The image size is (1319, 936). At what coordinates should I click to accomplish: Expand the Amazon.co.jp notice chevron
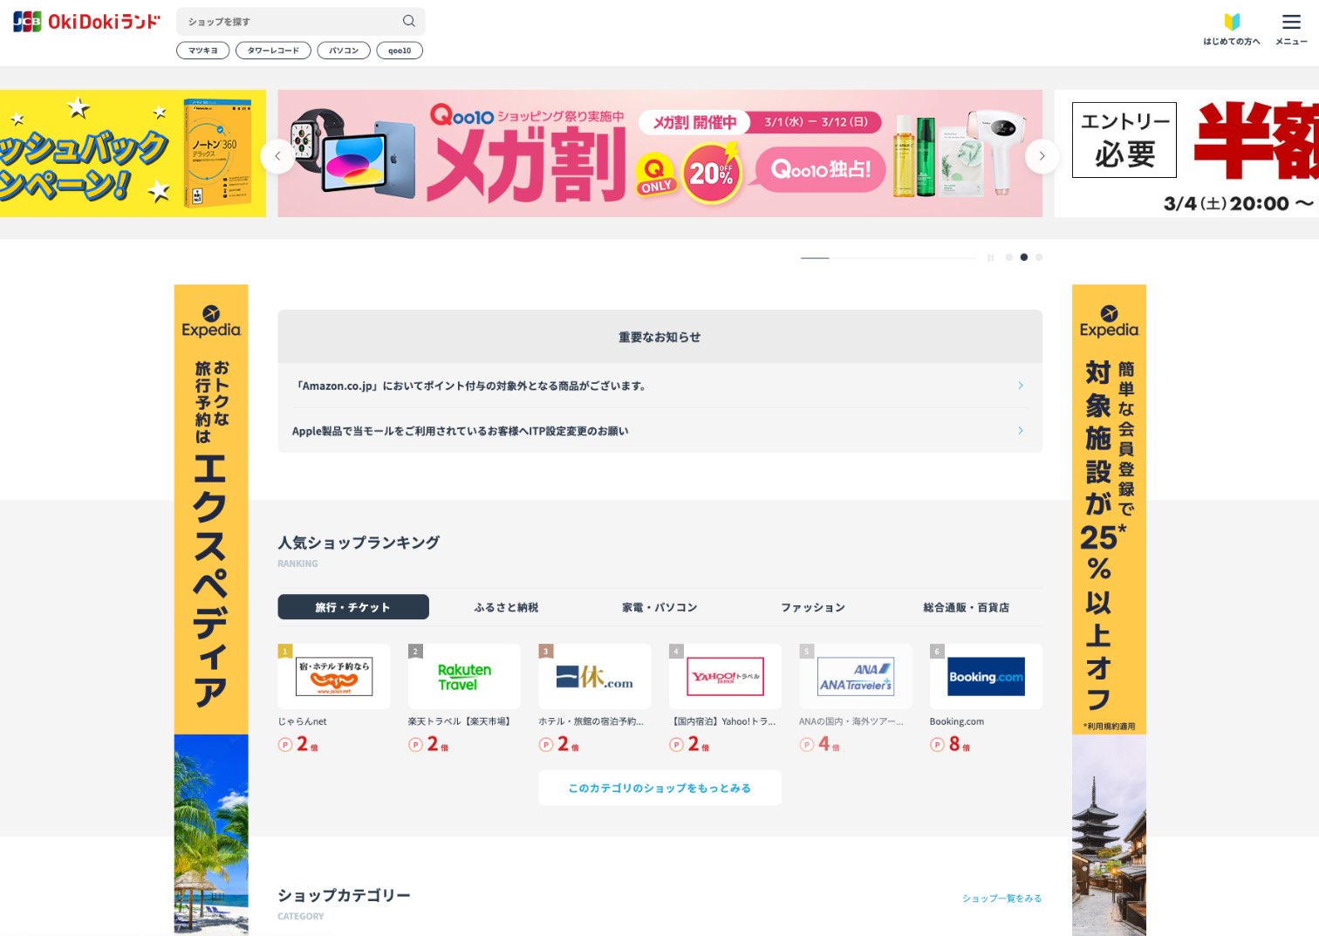point(1020,386)
